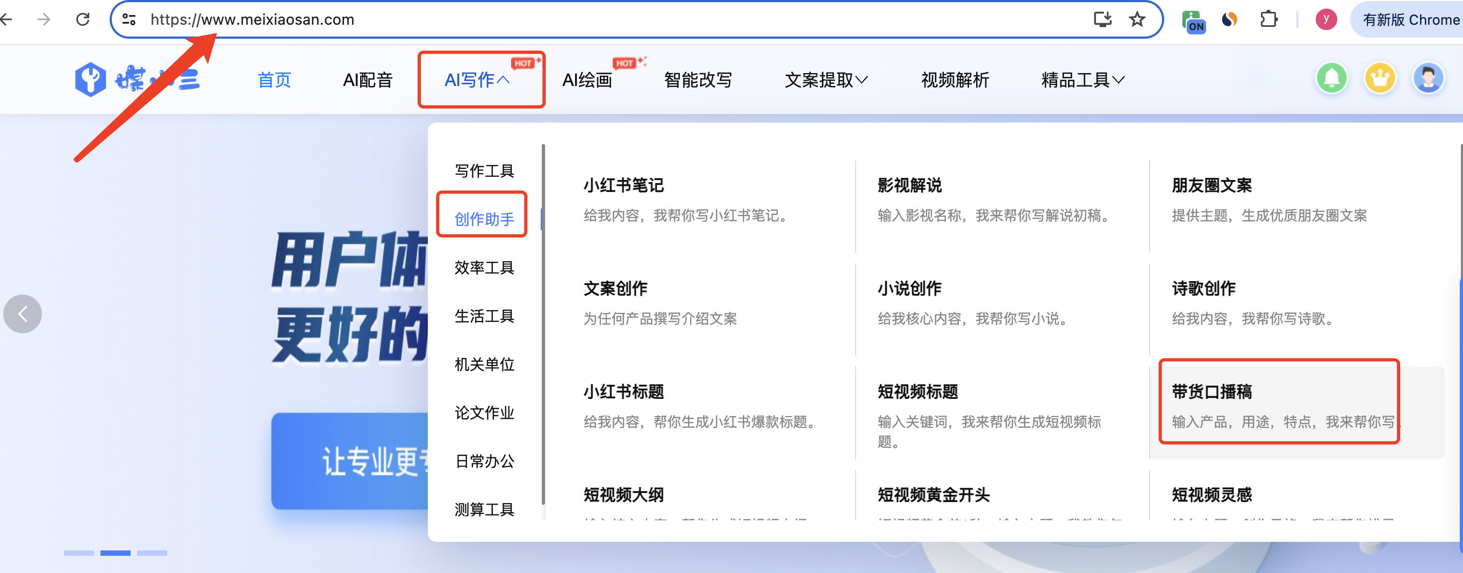Viewport: 1463px width, 573px height.
Task: Open 视频解析 nav item
Action: tap(955, 80)
